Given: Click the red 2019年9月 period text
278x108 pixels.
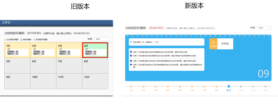Looking at the screenshot, I should (x=156, y=28).
